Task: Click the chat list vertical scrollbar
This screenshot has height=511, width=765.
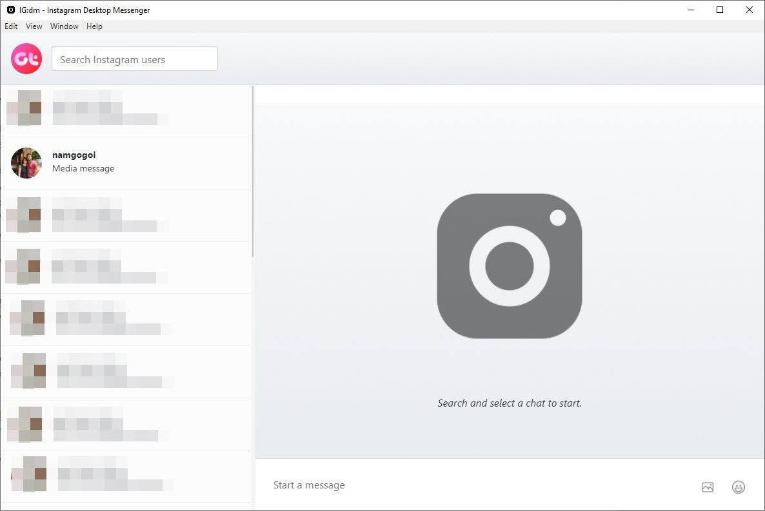Action: pos(253,171)
